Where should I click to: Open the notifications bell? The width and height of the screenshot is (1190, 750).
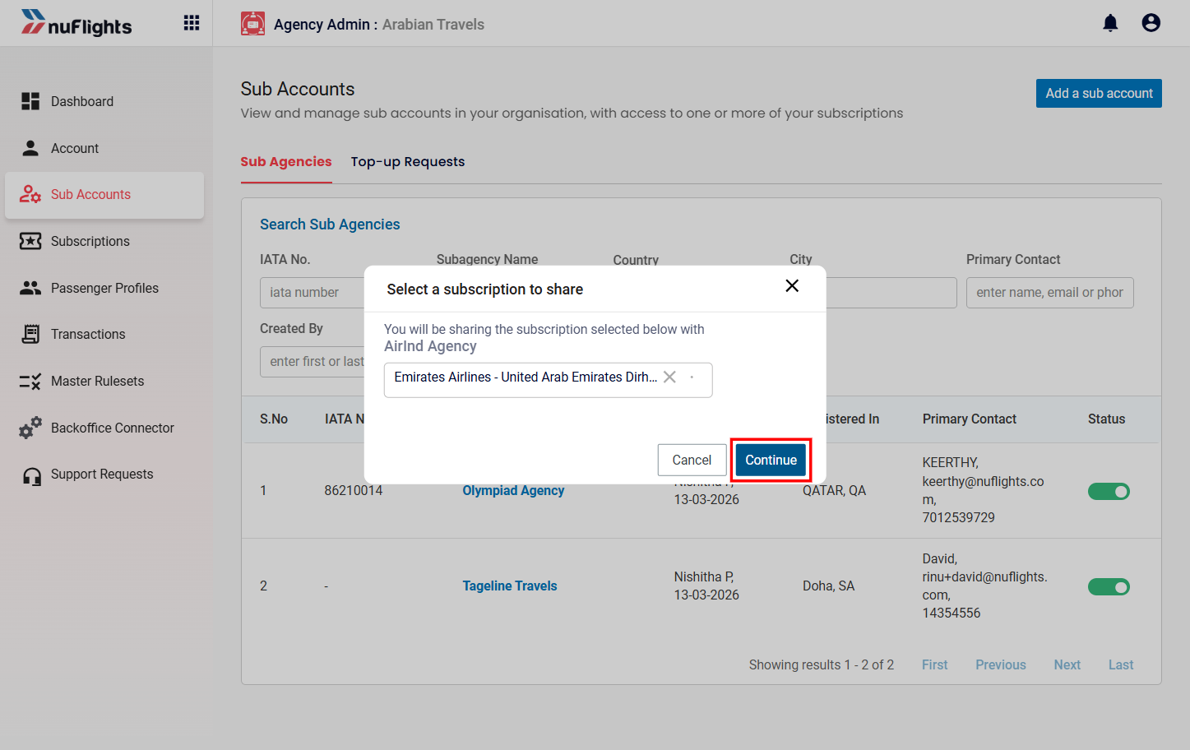pyautogui.click(x=1110, y=23)
